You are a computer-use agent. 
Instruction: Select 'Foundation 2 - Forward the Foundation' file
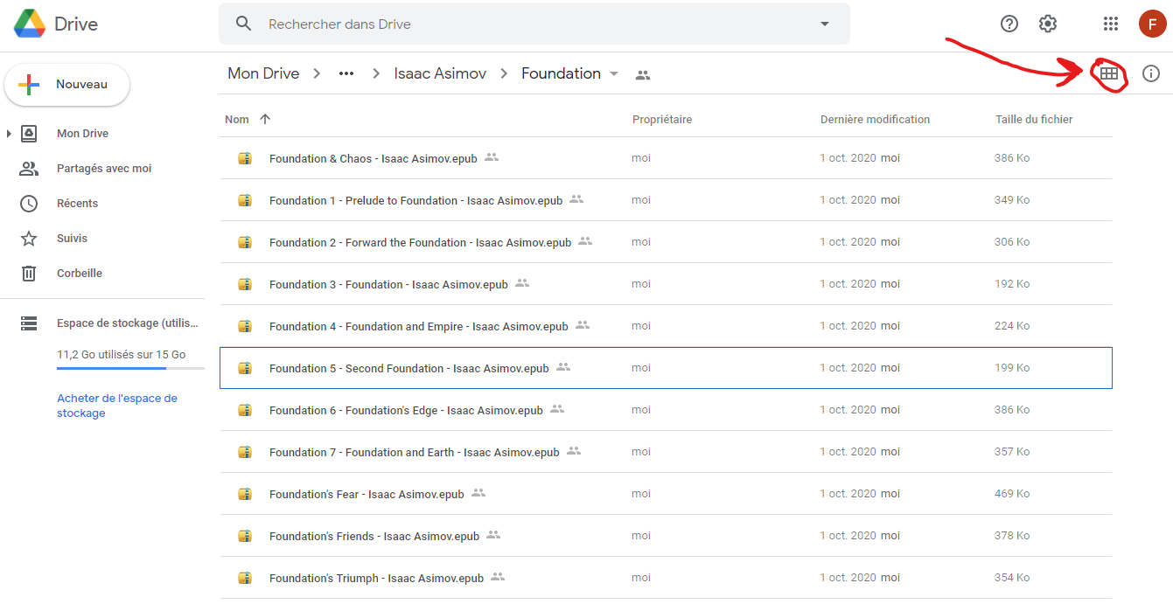[666, 242]
